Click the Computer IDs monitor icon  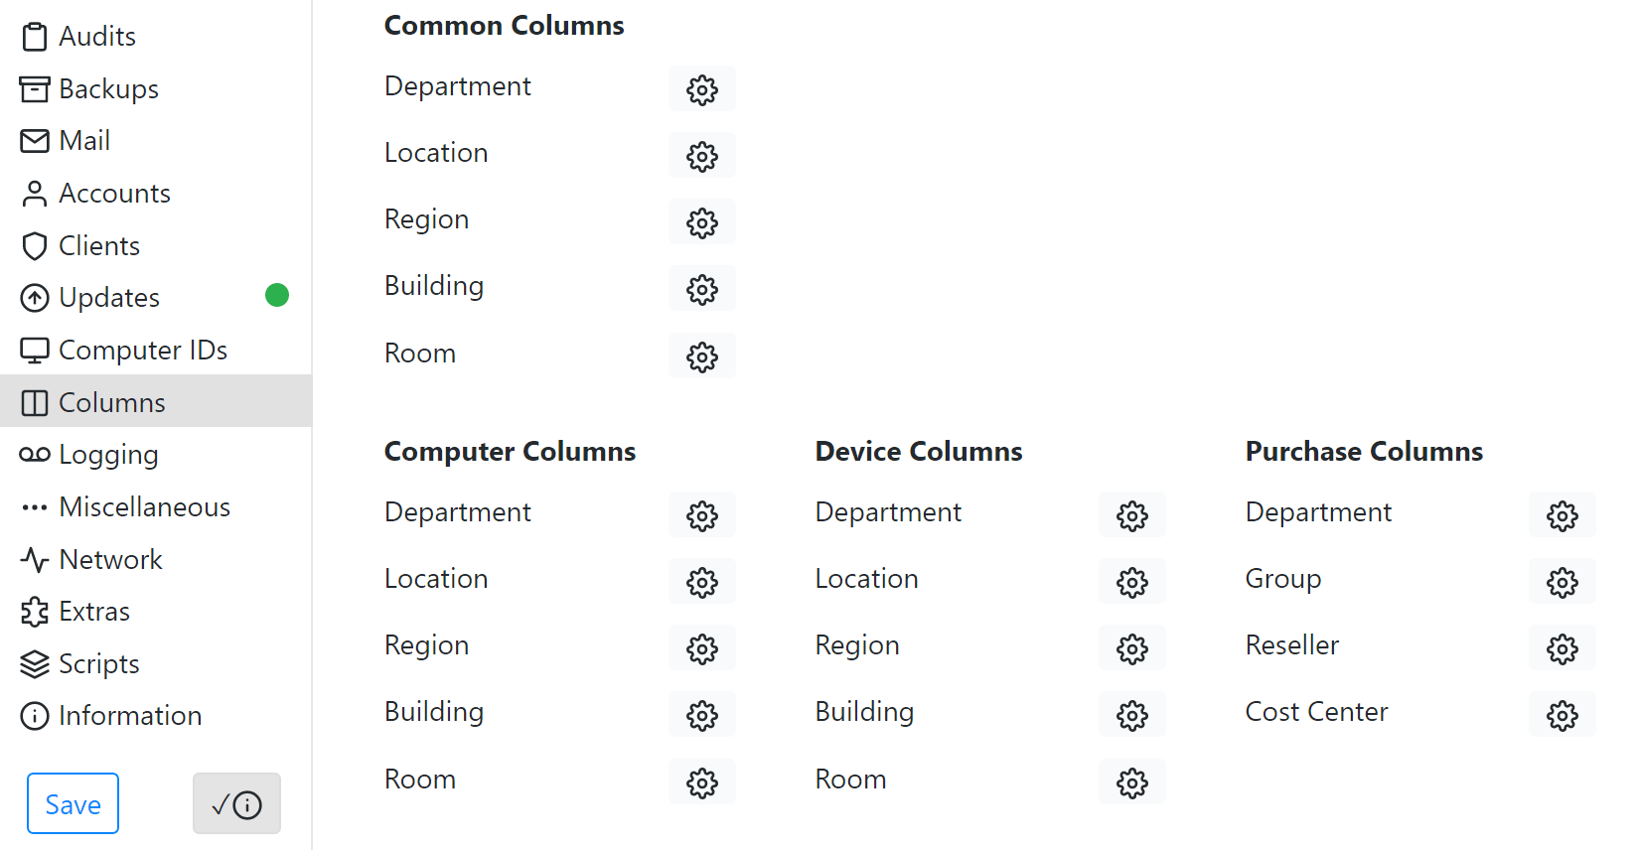tap(36, 350)
